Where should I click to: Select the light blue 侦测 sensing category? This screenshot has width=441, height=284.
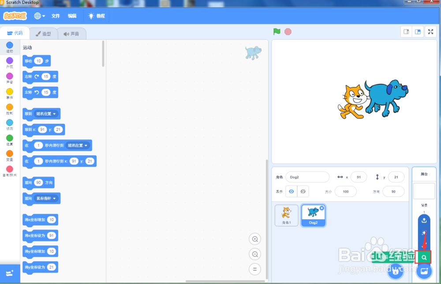(x=10, y=124)
